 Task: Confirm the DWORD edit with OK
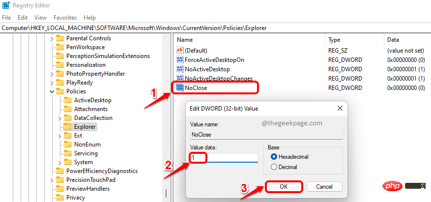(284, 187)
